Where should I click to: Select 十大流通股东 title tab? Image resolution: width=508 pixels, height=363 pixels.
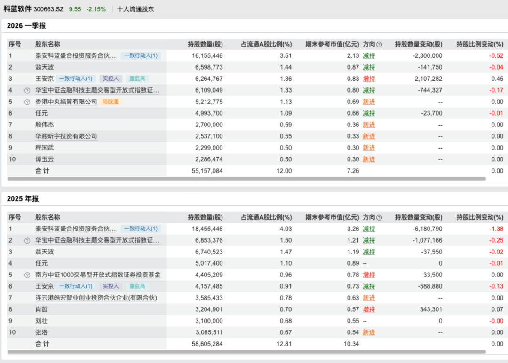coord(135,9)
